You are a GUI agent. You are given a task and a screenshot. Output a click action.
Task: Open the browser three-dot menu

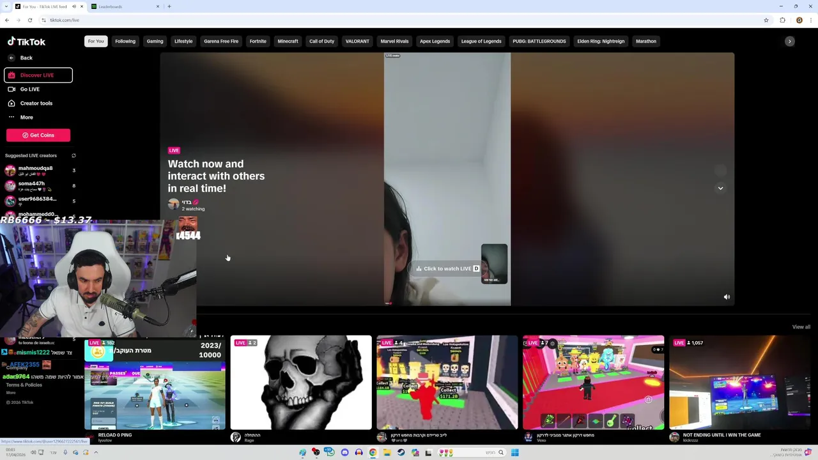pos(812,20)
